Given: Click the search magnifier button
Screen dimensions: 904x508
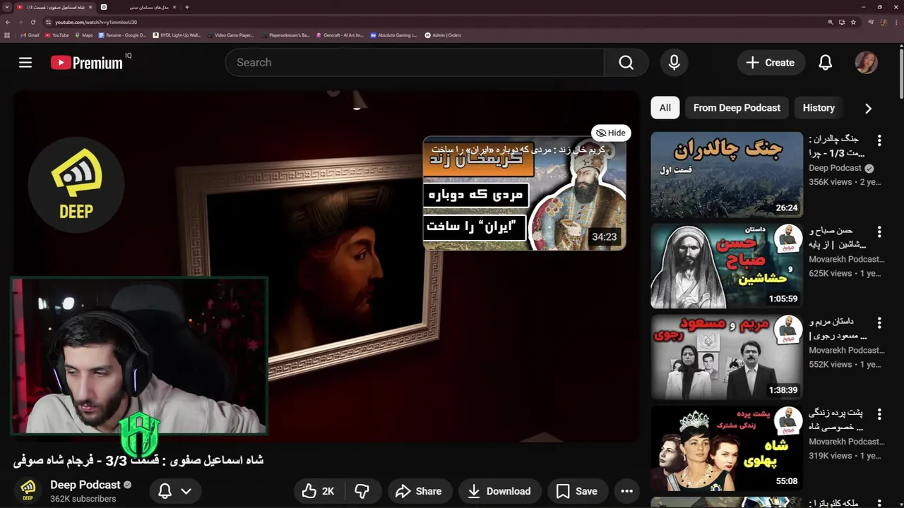Looking at the screenshot, I should 626,63.
